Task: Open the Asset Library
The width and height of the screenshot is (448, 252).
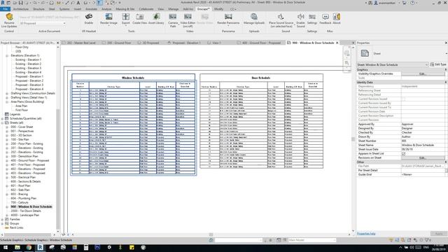Action: tap(156, 17)
